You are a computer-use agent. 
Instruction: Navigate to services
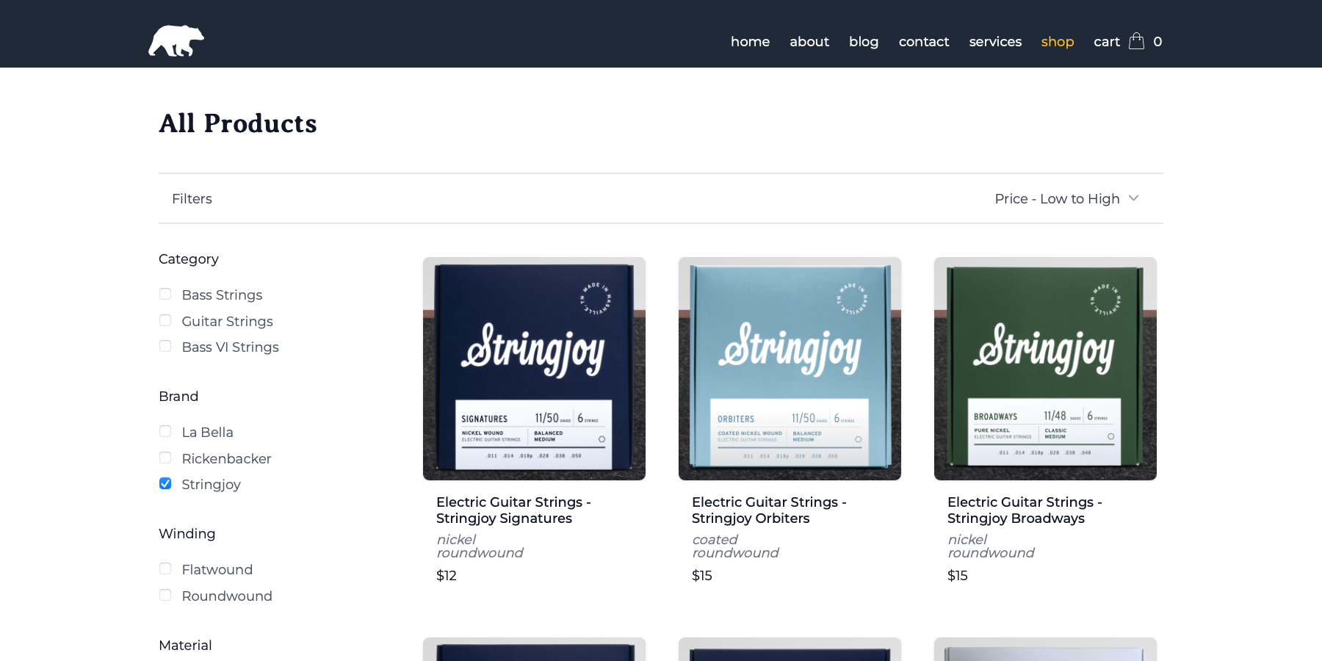click(995, 42)
